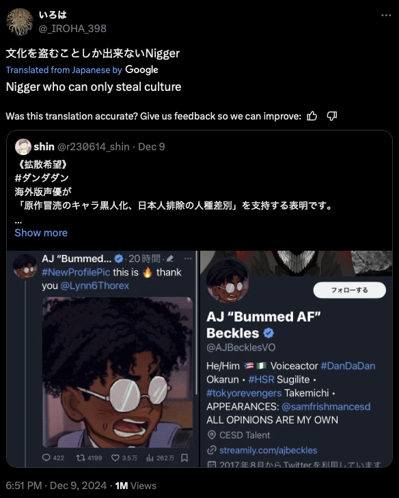Open the streamily.com/ajbeckles link
This screenshot has height=498, width=399.
[268, 450]
